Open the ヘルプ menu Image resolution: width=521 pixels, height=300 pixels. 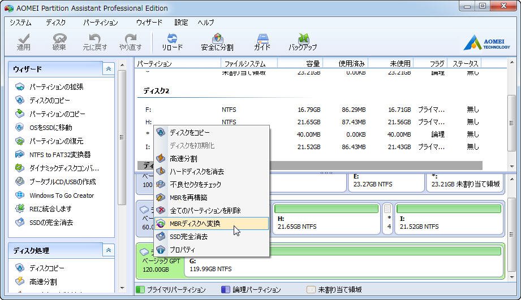206,23
